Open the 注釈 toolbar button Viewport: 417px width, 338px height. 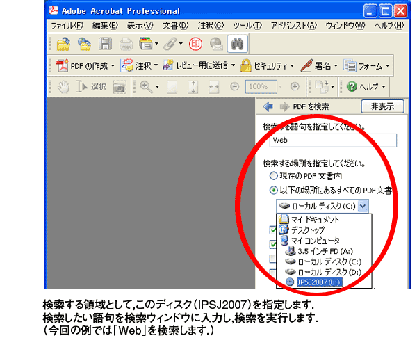pyautogui.click(x=139, y=66)
